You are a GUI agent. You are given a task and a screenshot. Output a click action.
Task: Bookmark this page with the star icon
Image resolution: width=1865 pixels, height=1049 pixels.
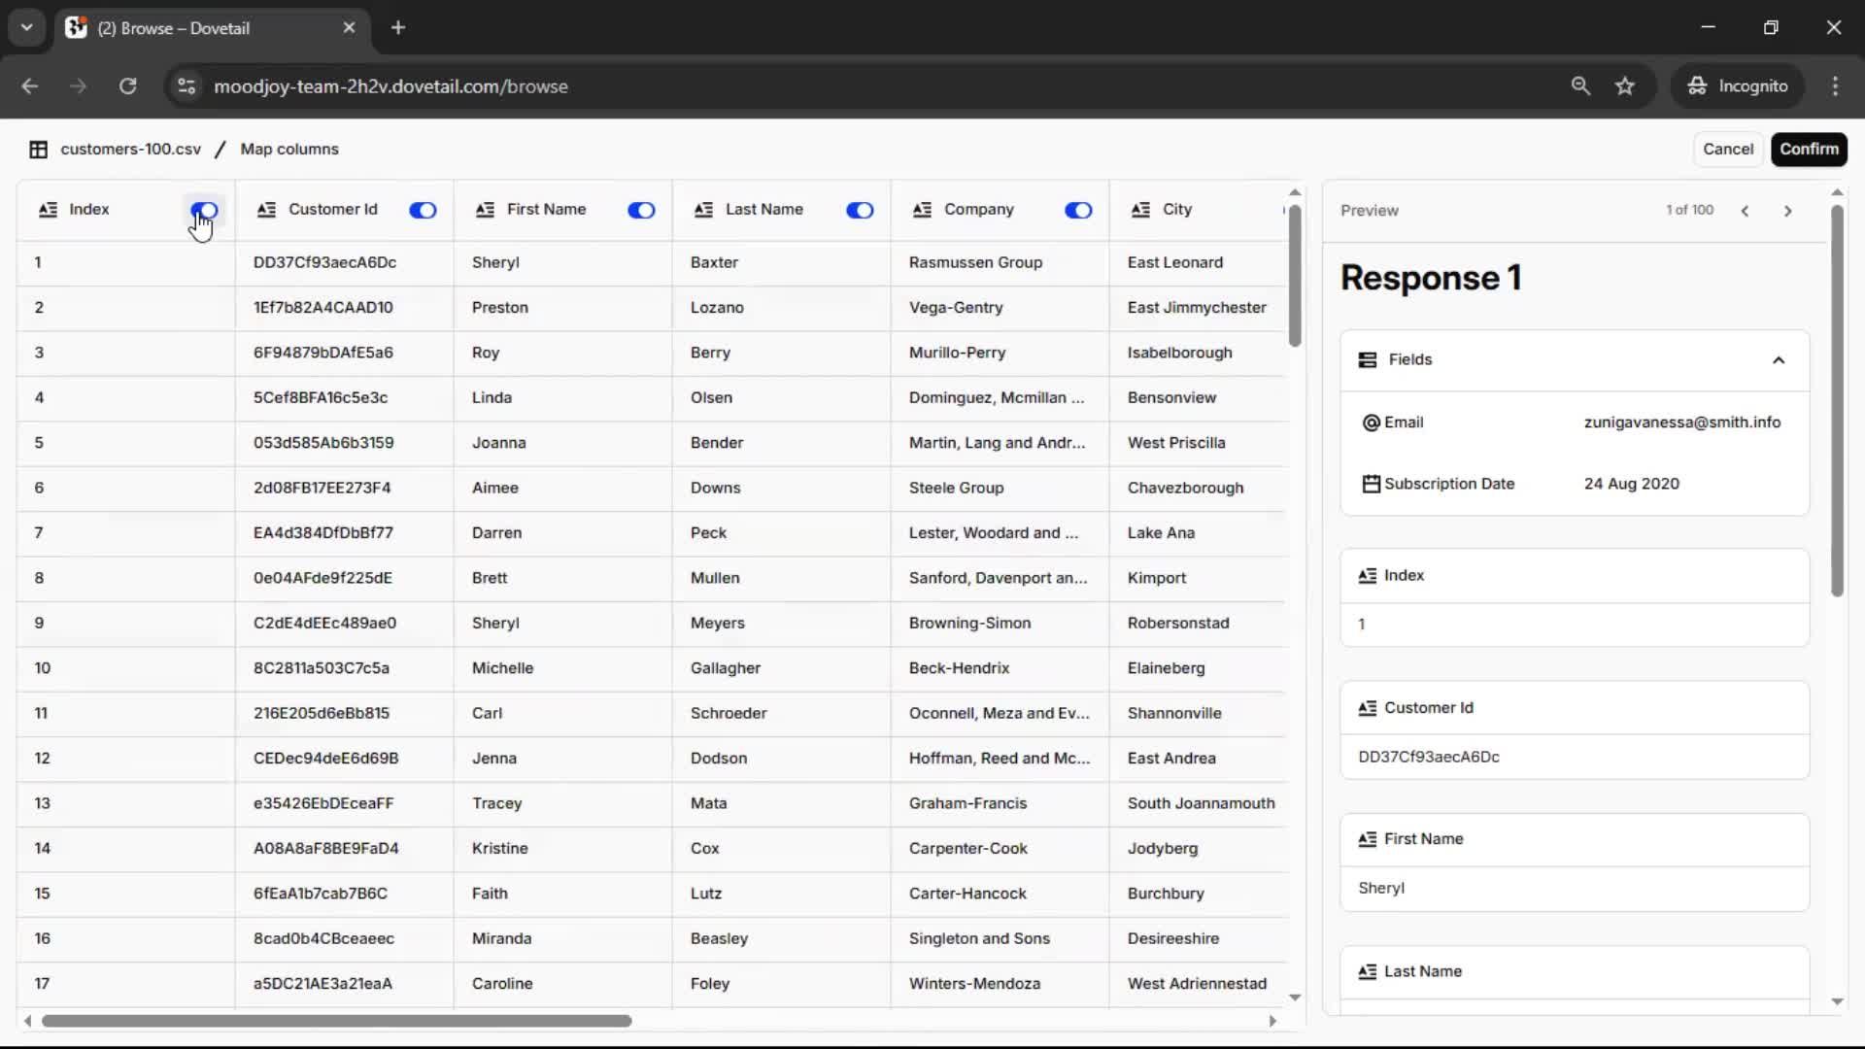click(x=1624, y=86)
